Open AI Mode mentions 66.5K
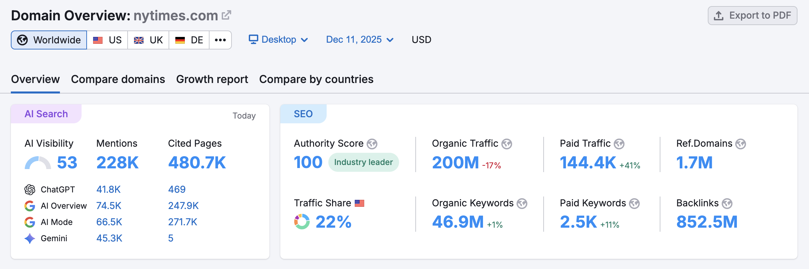809x269 pixels. (109, 222)
